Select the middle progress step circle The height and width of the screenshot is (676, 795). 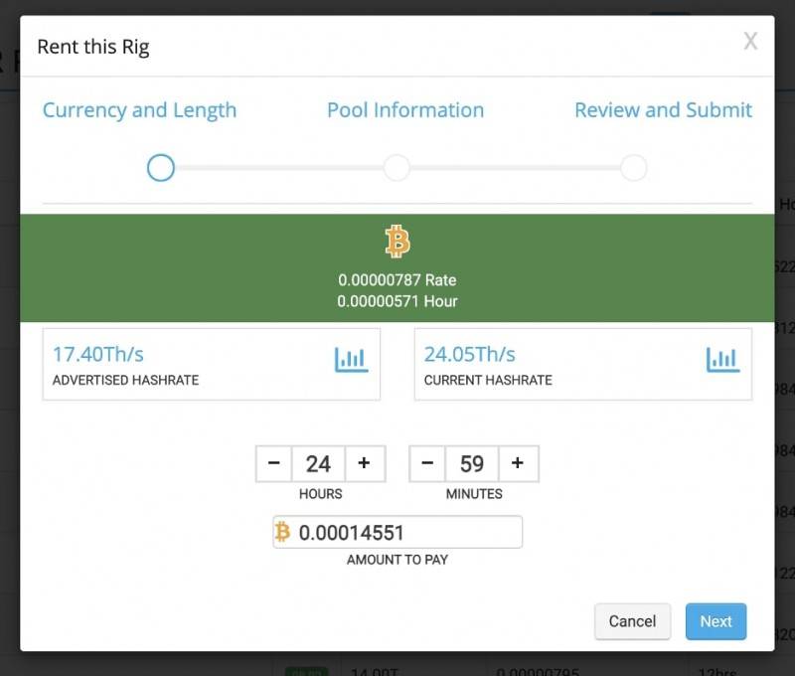pos(397,168)
